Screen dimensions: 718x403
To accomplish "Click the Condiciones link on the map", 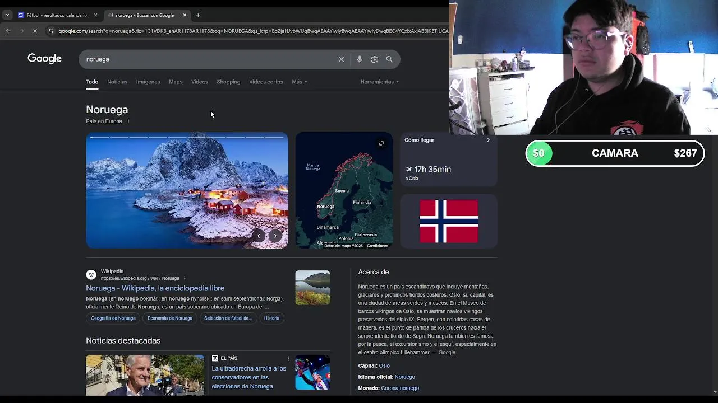I will coord(378,246).
